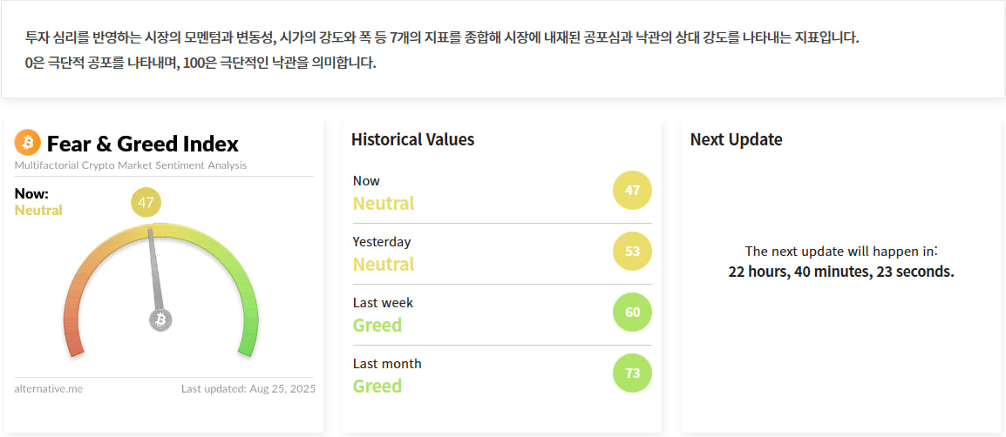Click the orange Bitcoin logo icon

coord(27,143)
